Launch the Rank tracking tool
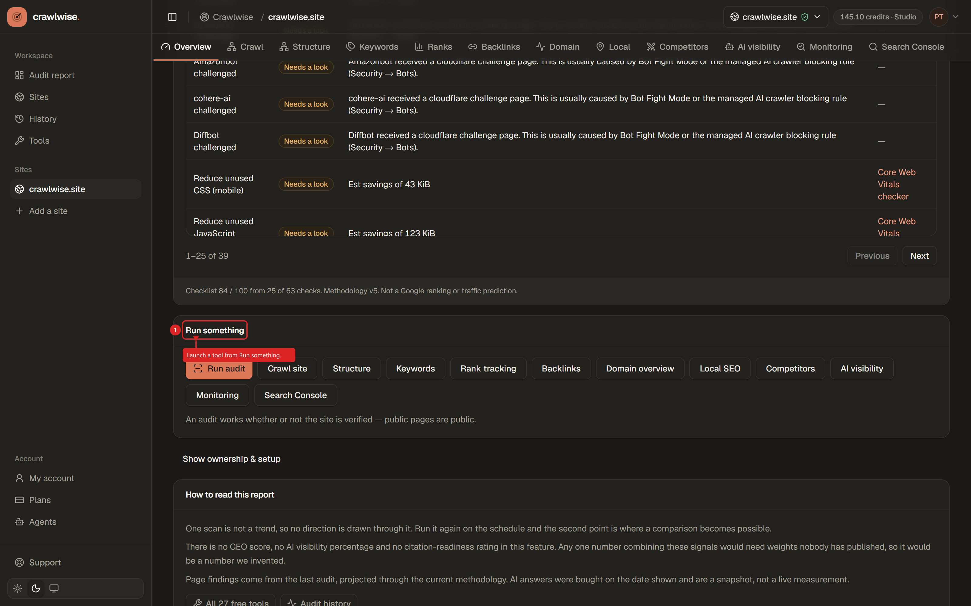This screenshot has width=971, height=606. pos(488,369)
